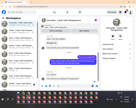Open the Vinal conversation
The width and height of the screenshot is (136, 108).
point(18,62)
